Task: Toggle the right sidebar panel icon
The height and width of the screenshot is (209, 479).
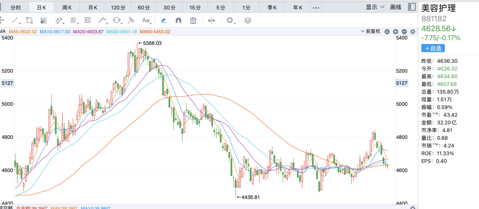Action: point(412,7)
